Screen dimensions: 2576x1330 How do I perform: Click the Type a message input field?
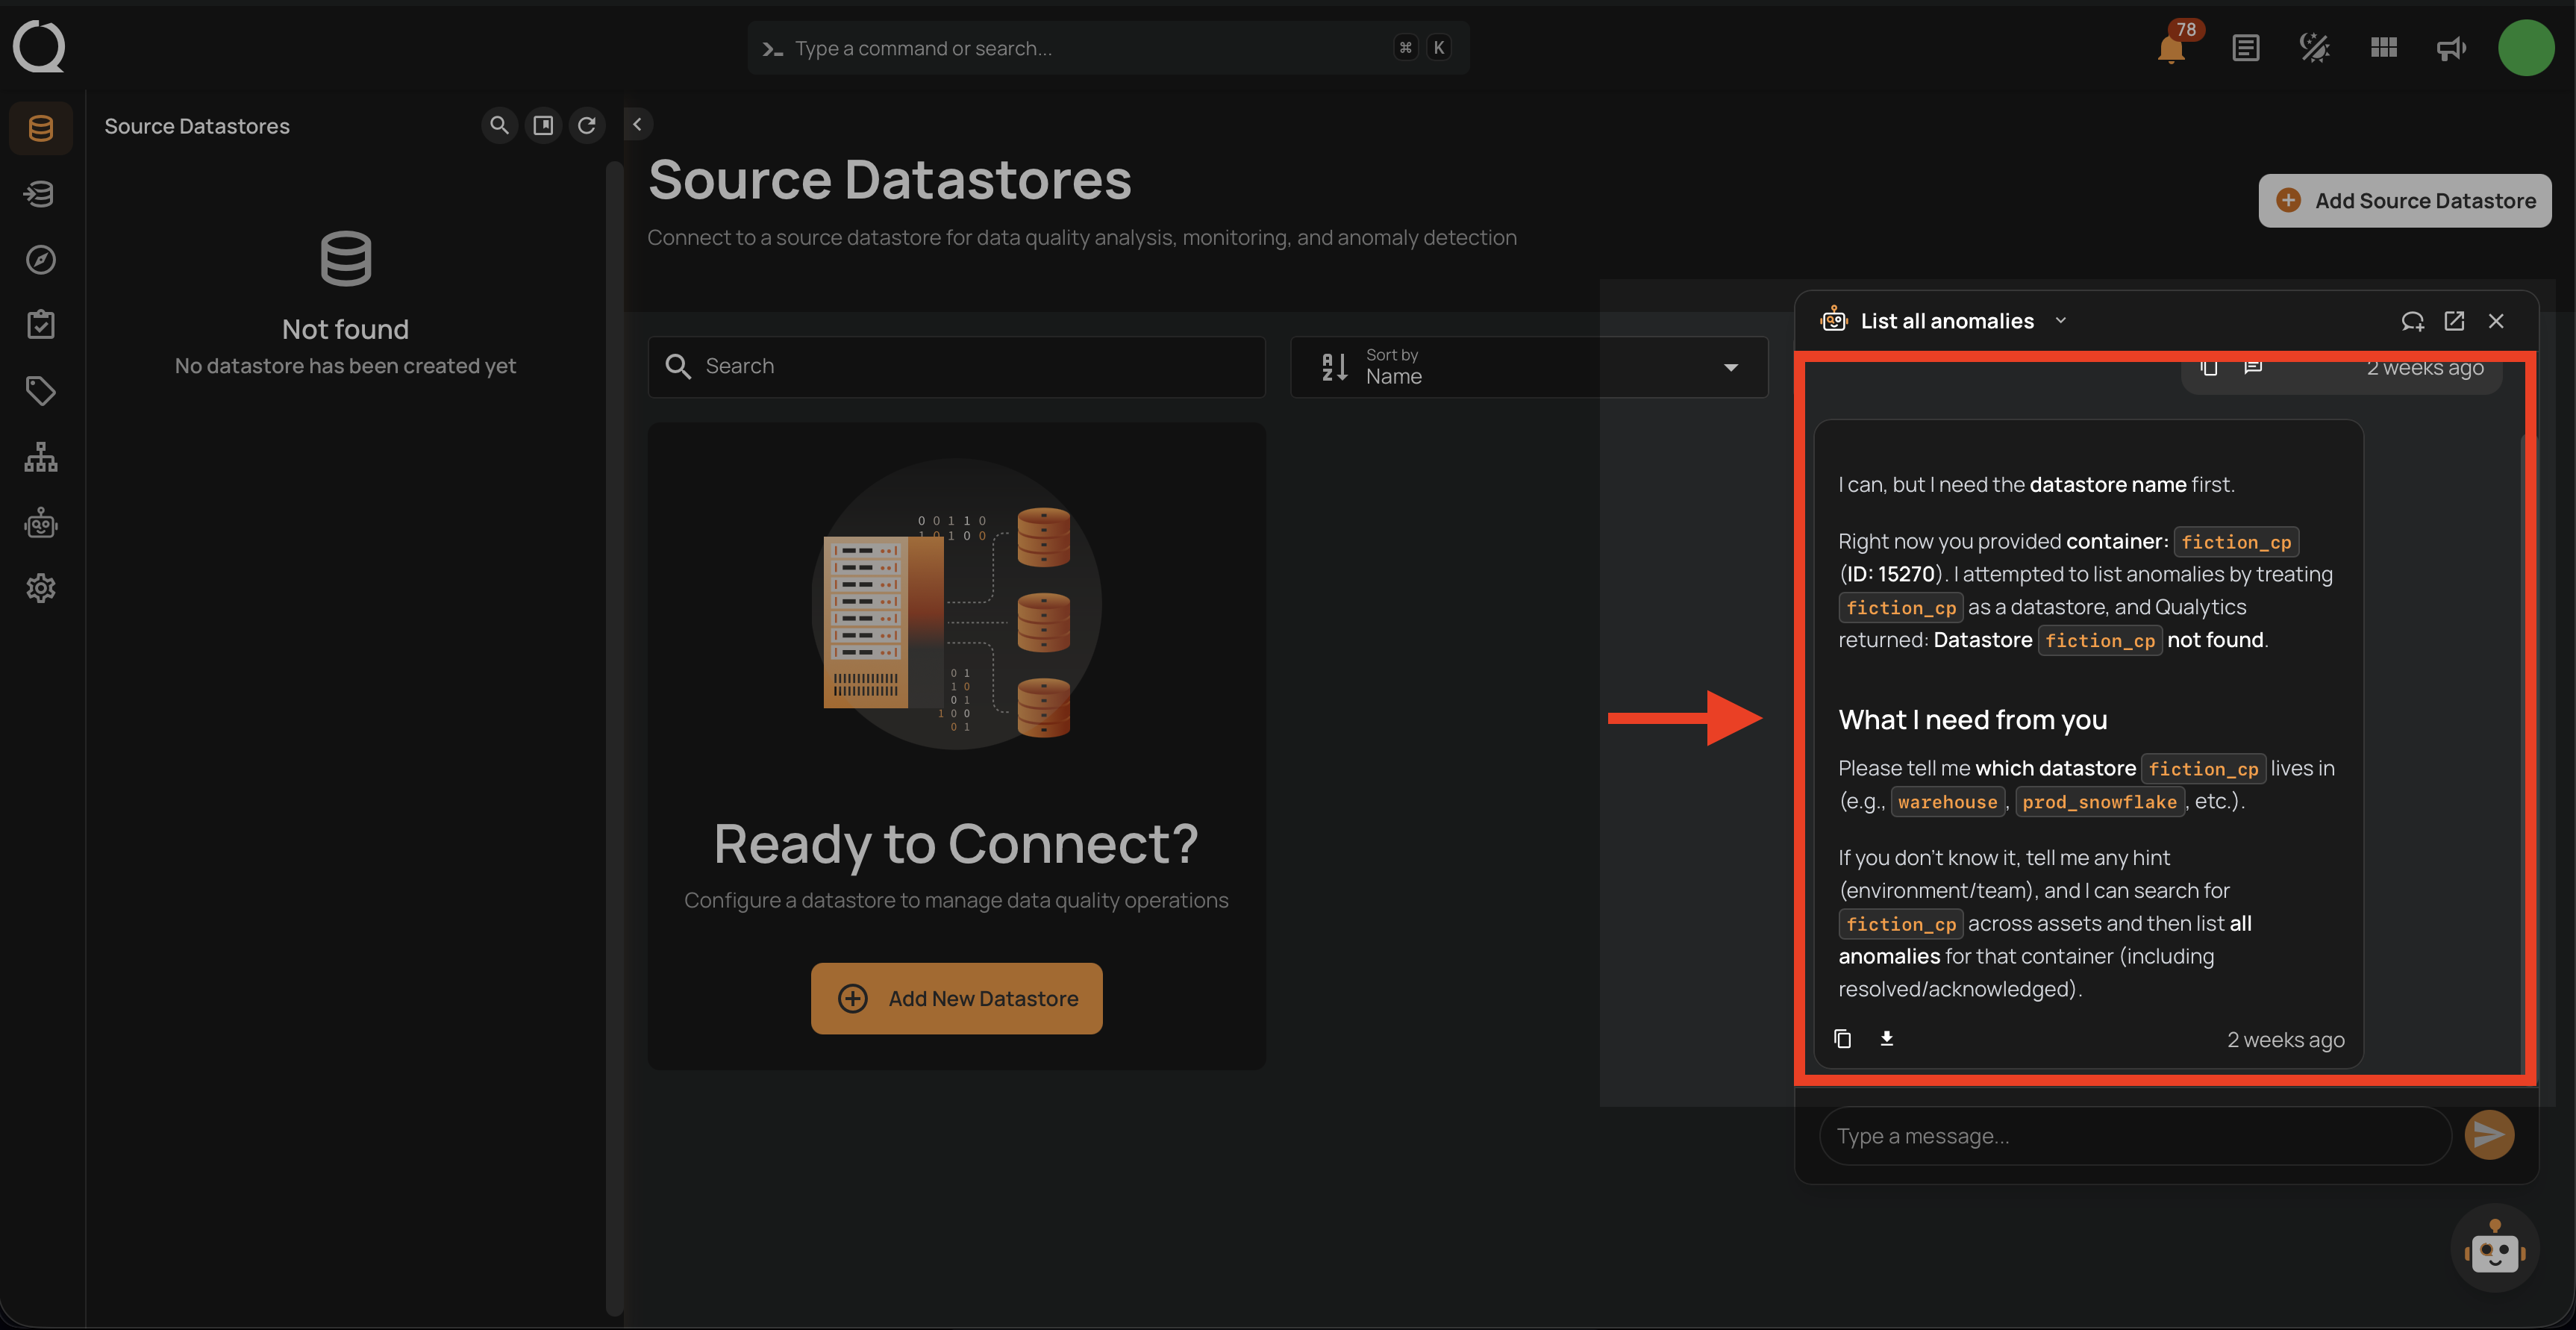coord(2134,1136)
